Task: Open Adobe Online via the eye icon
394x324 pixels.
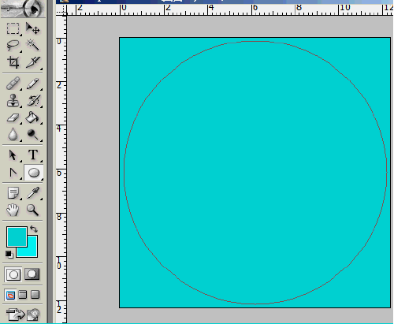Action: (22, 8)
